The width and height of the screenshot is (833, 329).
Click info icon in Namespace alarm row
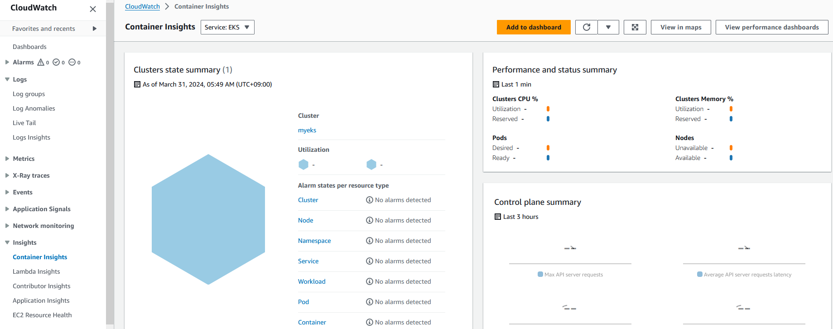(370, 241)
